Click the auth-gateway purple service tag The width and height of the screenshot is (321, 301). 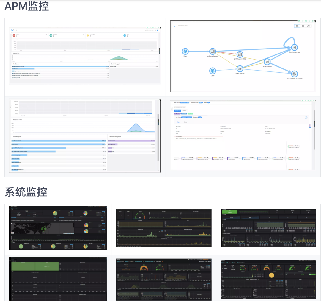pos(177,114)
